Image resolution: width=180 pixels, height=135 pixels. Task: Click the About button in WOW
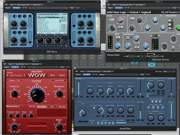[53, 75]
